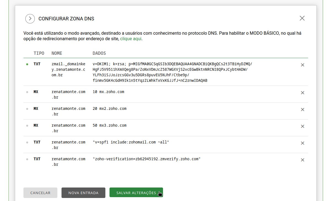Delete the SPF TXT record
The image size is (331, 201).
coord(302,143)
